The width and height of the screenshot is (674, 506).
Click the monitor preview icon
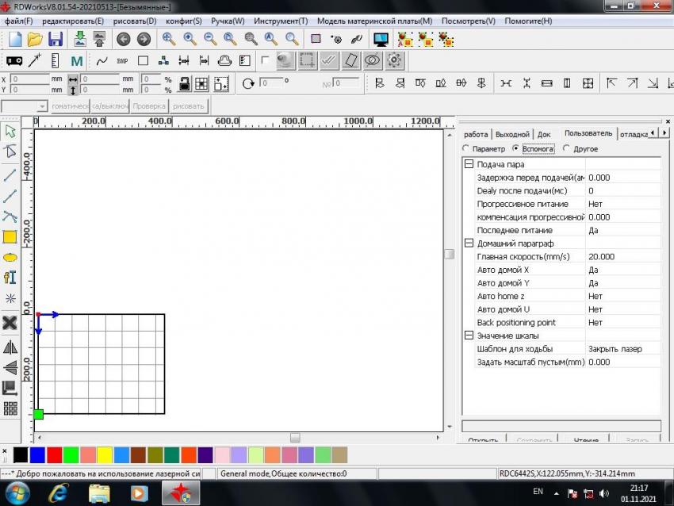pyautogui.click(x=381, y=39)
